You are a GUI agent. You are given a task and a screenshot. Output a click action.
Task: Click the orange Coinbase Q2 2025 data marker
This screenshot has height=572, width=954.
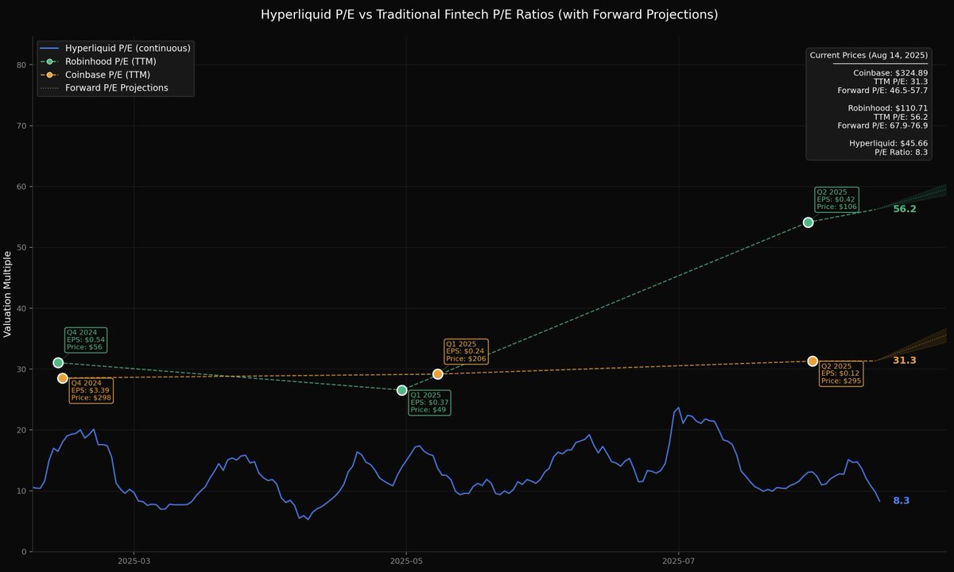click(x=812, y=361)
